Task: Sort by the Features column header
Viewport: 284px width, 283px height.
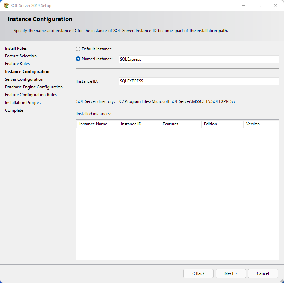Action: coord(181,124)
